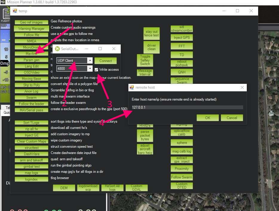Open the Warning Manager tool
Screen dimensions: 279x211
coord(31,29)
